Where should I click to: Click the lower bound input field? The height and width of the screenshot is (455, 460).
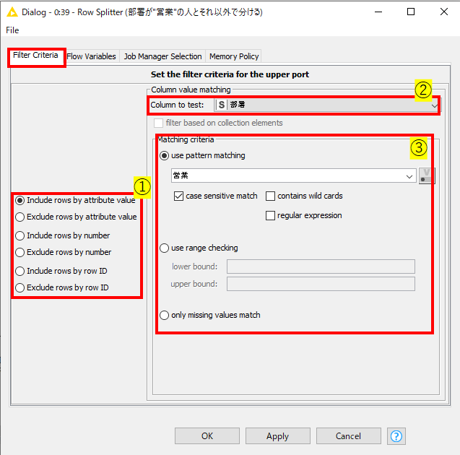click(x=321, y=266)
